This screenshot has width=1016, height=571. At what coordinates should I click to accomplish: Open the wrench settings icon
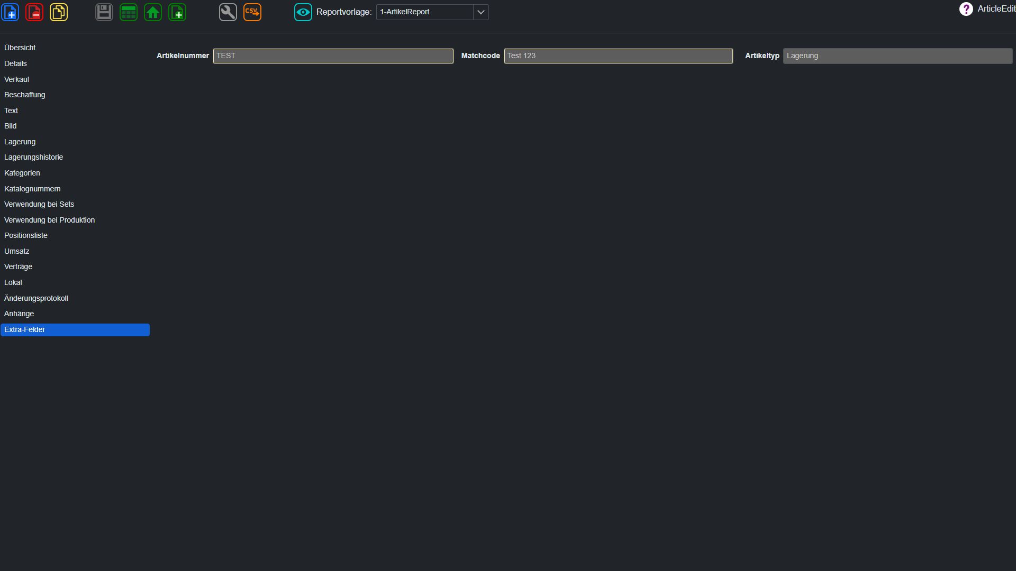(228, 12)
